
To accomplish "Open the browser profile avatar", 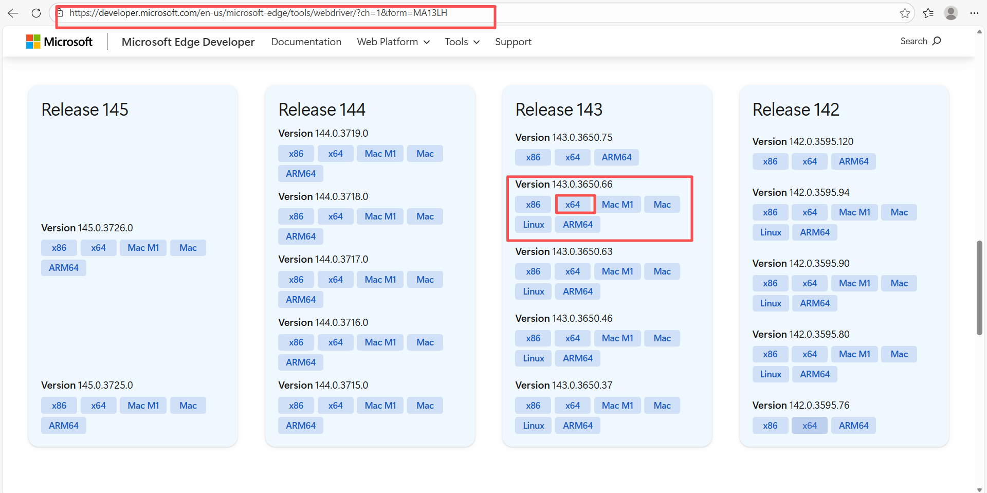I will (951, 13).
